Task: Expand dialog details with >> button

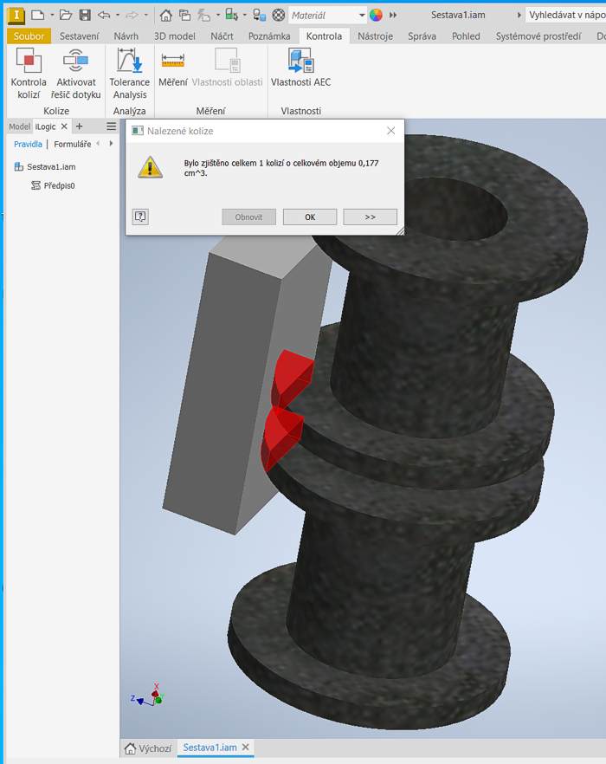Action: (x=370, y=217)
